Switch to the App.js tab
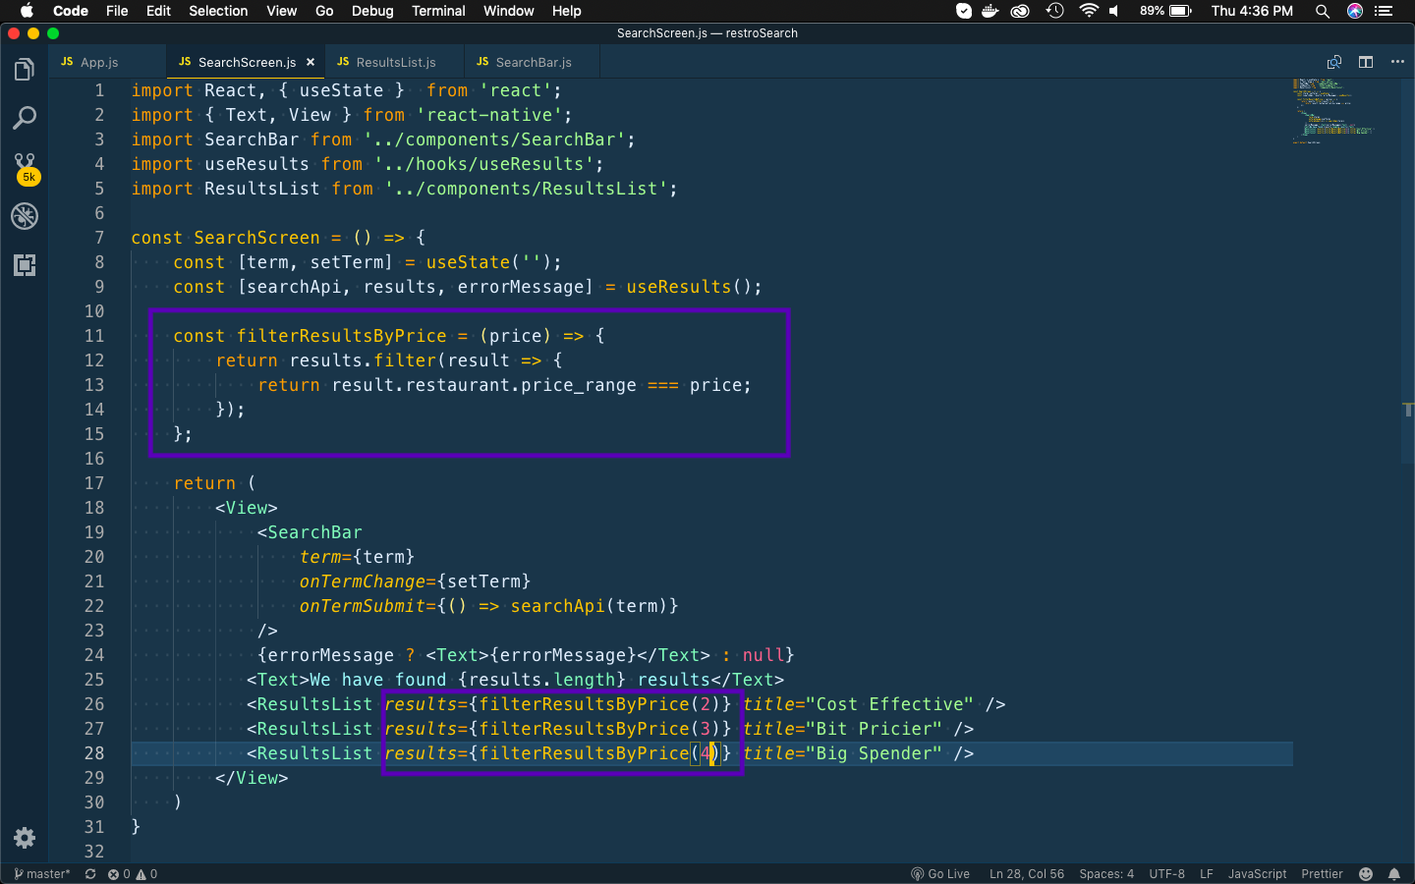Viewport: 1415px width, 884px height. click(106, 62)
